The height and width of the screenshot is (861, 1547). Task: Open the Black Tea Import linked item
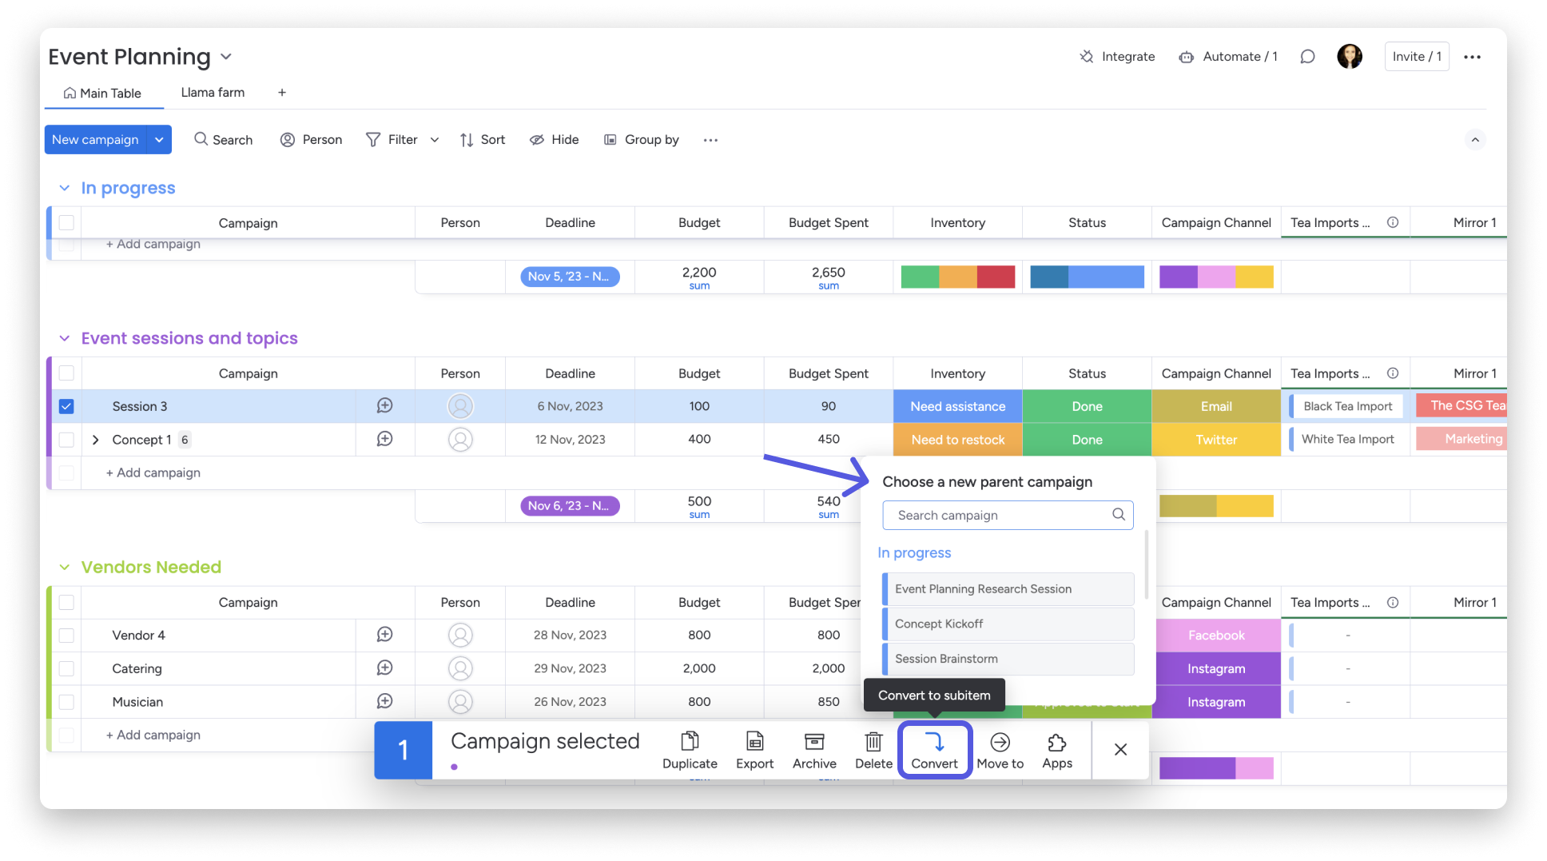tap(1347, 406)
